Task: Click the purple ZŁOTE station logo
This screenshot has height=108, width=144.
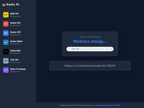Action: [6, 70]
